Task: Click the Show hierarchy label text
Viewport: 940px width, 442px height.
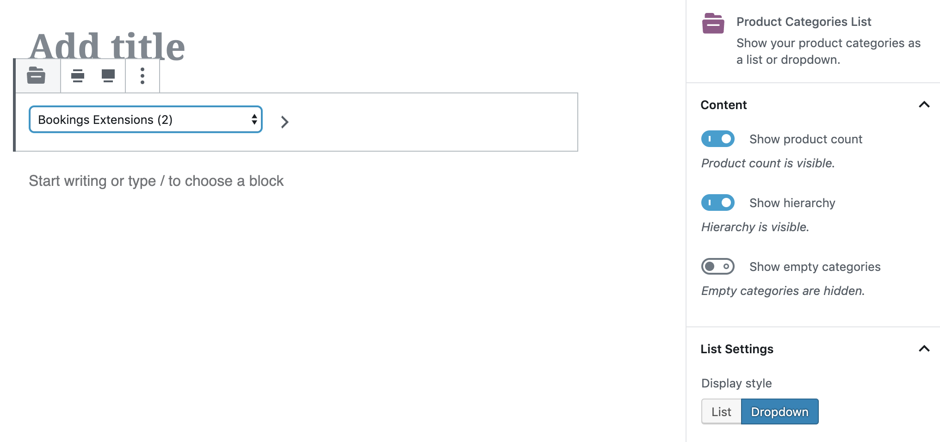Action: (792, 203)
